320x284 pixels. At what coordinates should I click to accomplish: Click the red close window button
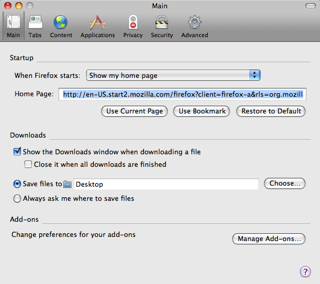click(x=8, y=6)
